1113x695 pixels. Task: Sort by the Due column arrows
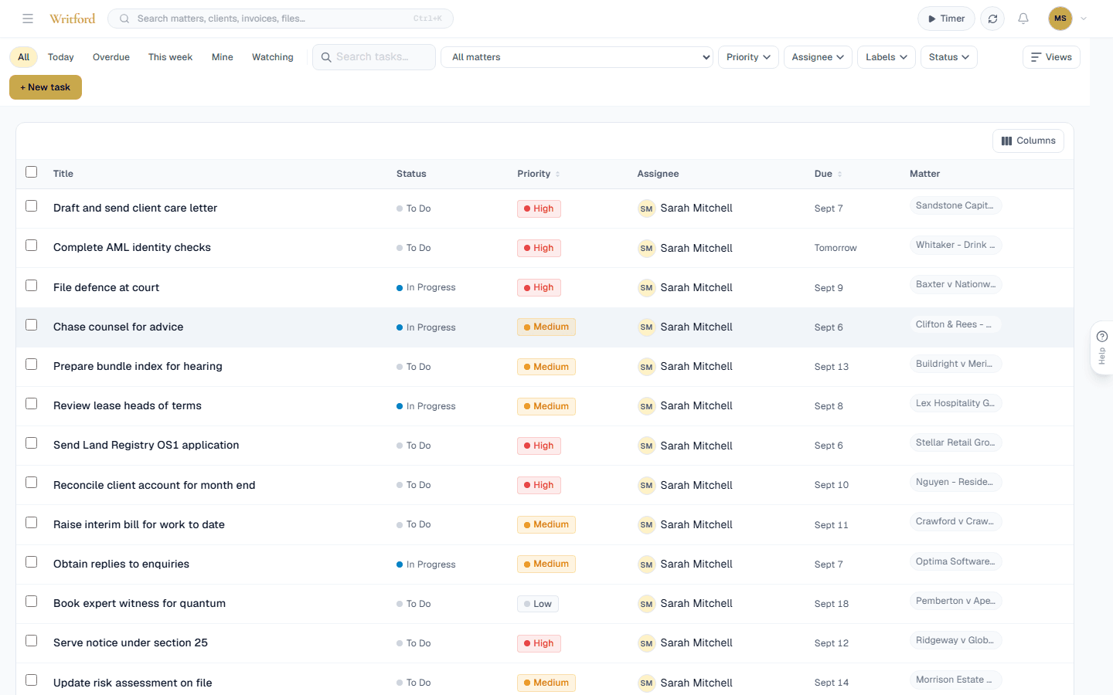pos(839,175)
